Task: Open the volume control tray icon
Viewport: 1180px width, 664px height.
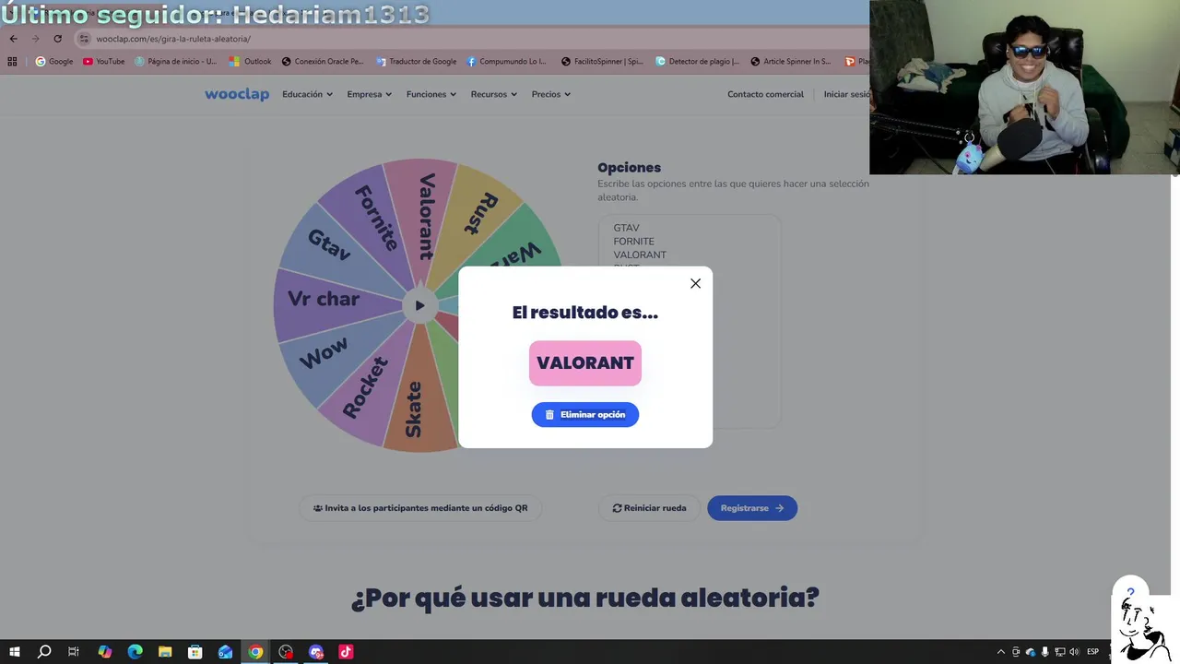Action: (x=1074, y=652)
